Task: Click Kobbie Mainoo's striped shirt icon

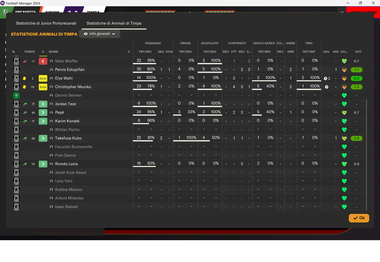Action: (x=16, y=190)
